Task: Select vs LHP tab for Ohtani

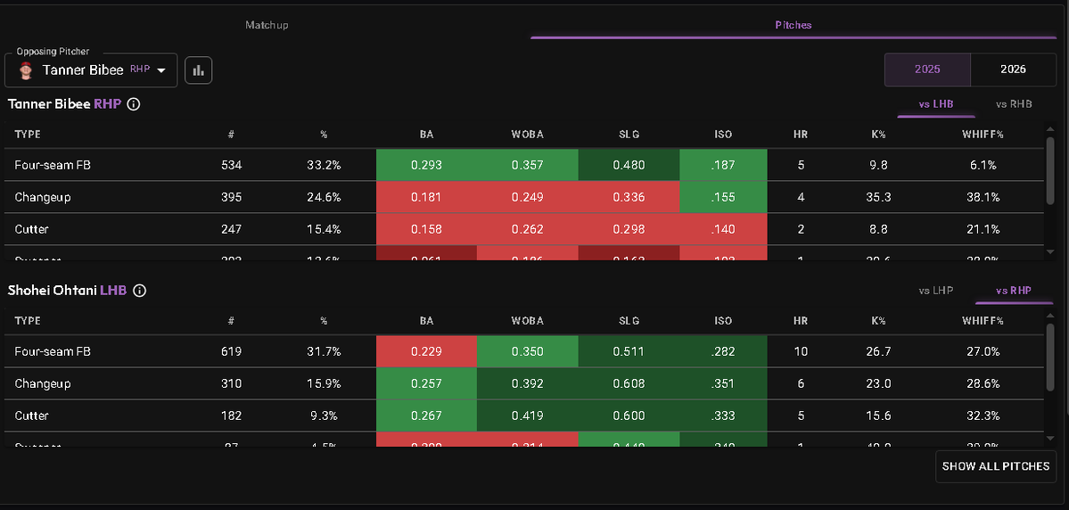Action: (x=936, y=291)
